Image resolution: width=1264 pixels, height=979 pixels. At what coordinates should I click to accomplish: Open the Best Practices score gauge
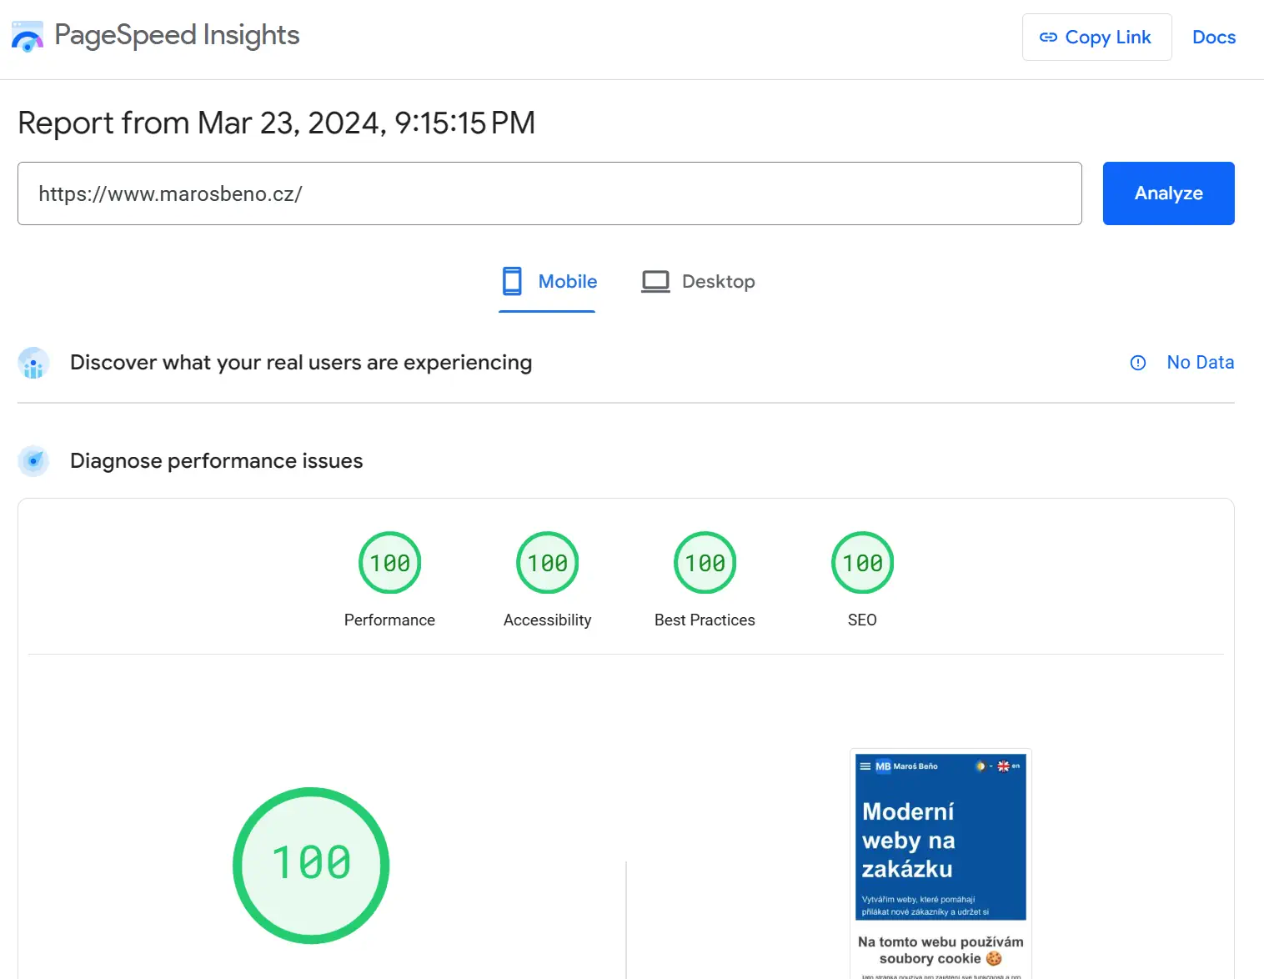point(705,563)
